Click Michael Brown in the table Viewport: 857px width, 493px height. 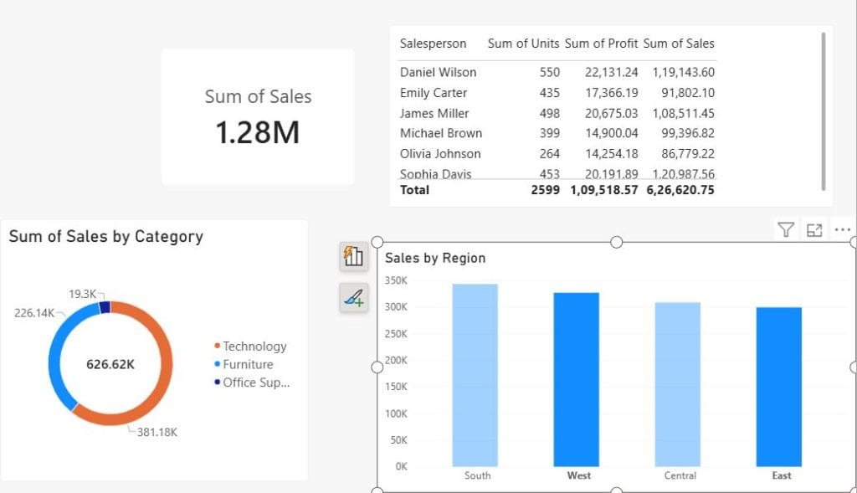tap(440, 133)
